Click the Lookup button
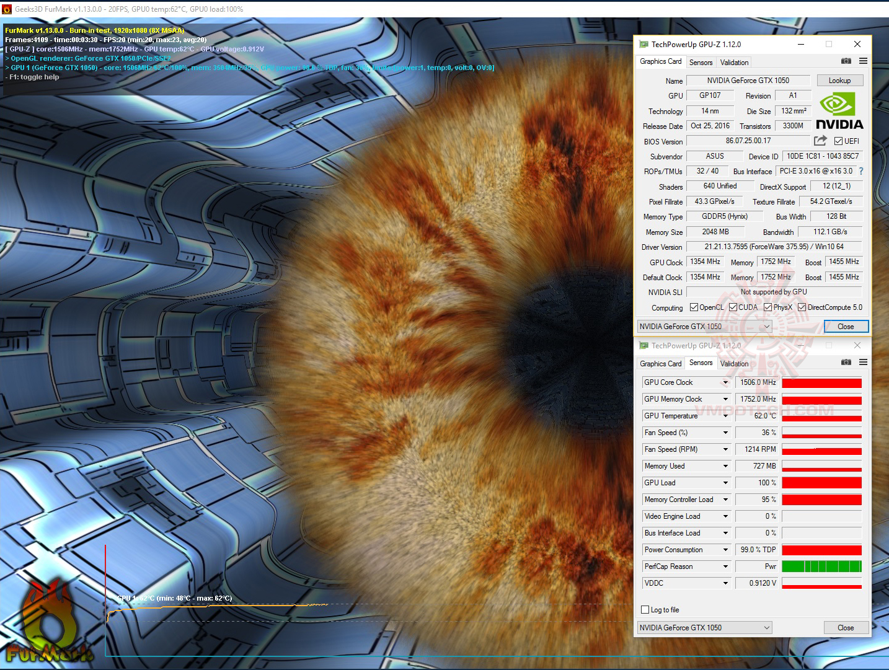The height and width of the screenshot is (670, 889). 839,81
